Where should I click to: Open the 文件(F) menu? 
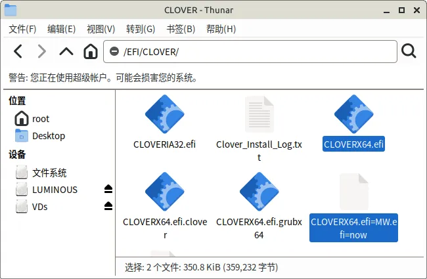(22, 29)
